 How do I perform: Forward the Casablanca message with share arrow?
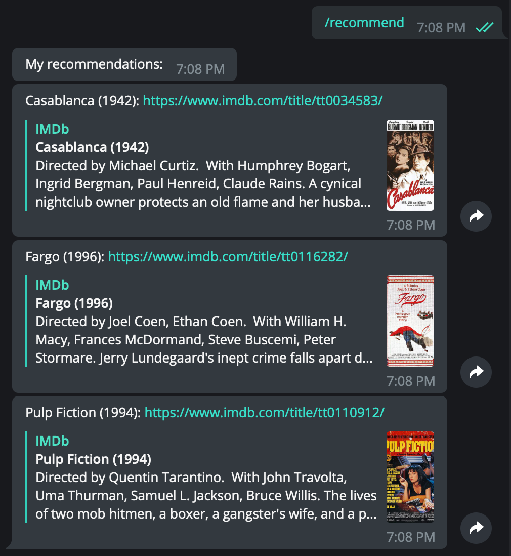[476, 216]
